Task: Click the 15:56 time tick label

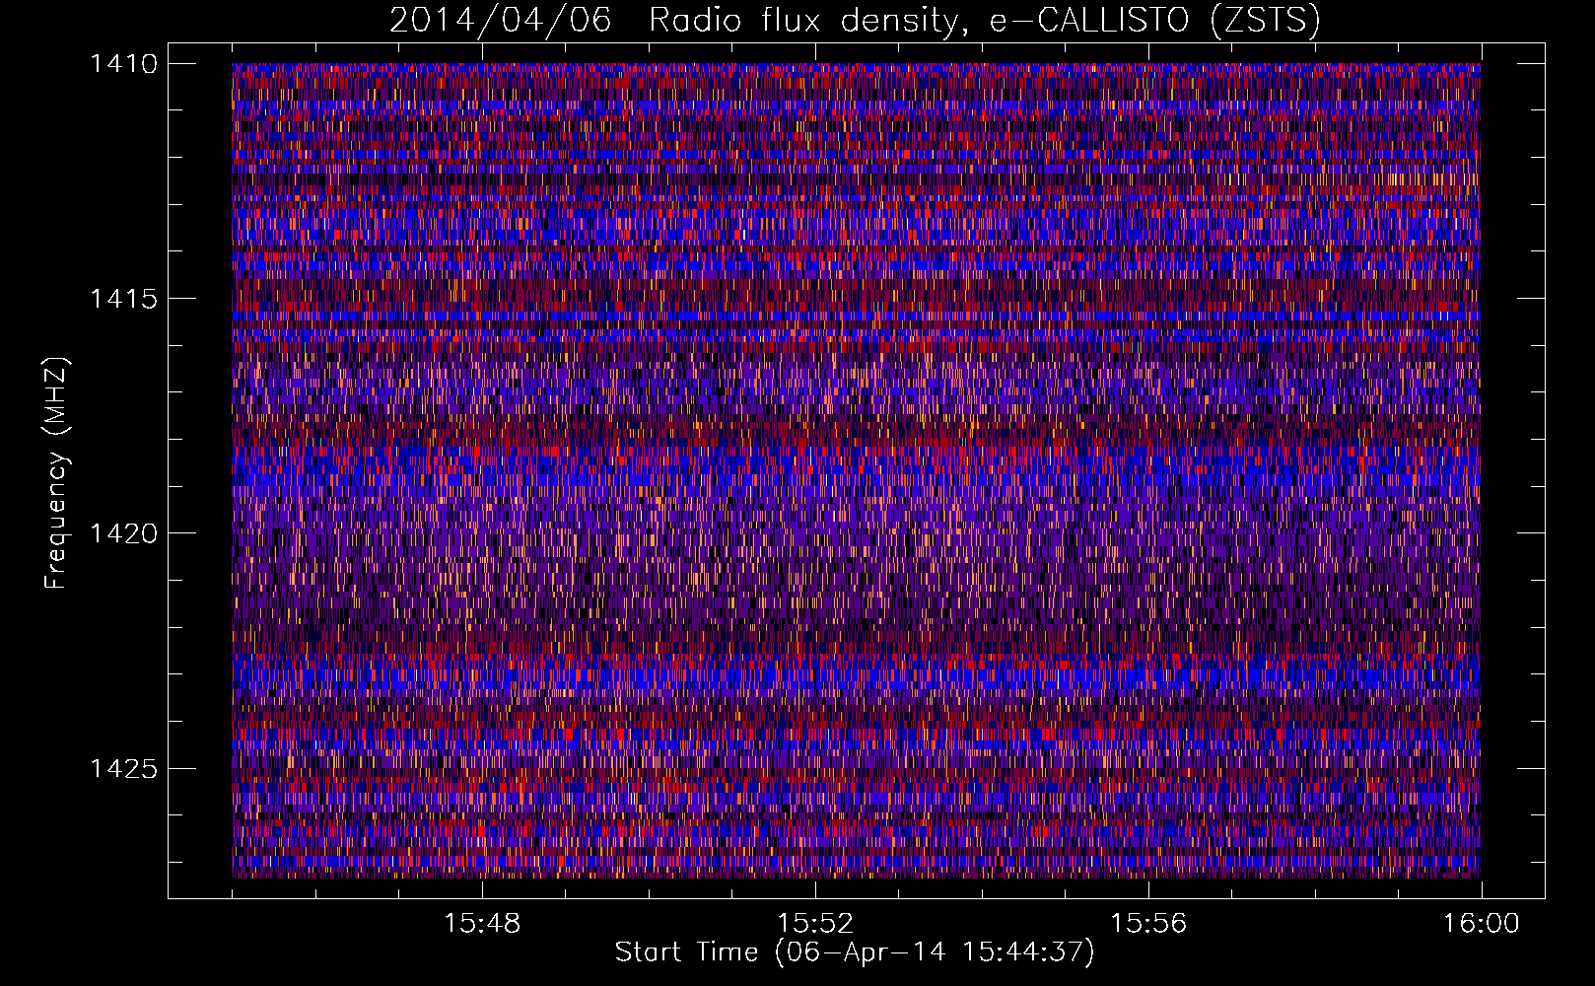Action: click(1148, 924)
